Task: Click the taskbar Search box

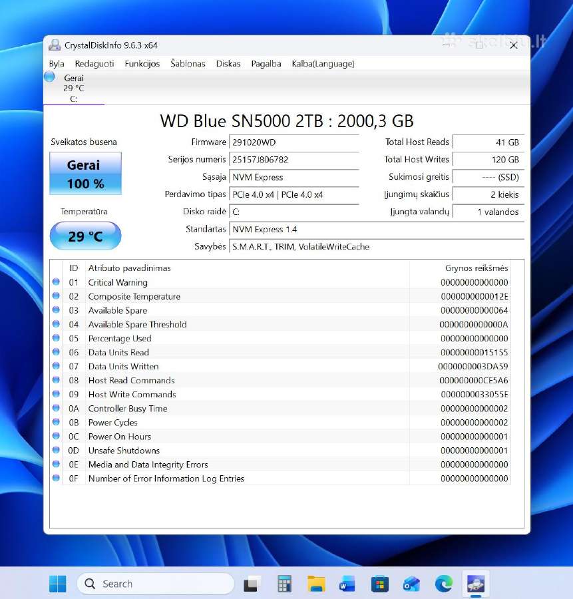Action: click(156, 584)
